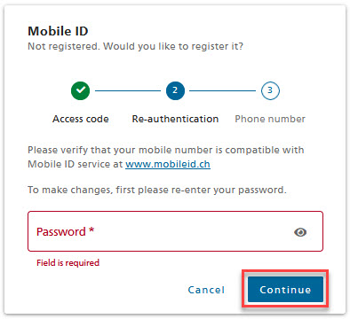Continue to the next registration step
The image size is (350, 319).
pyautogui.click(x=285, y=290)
